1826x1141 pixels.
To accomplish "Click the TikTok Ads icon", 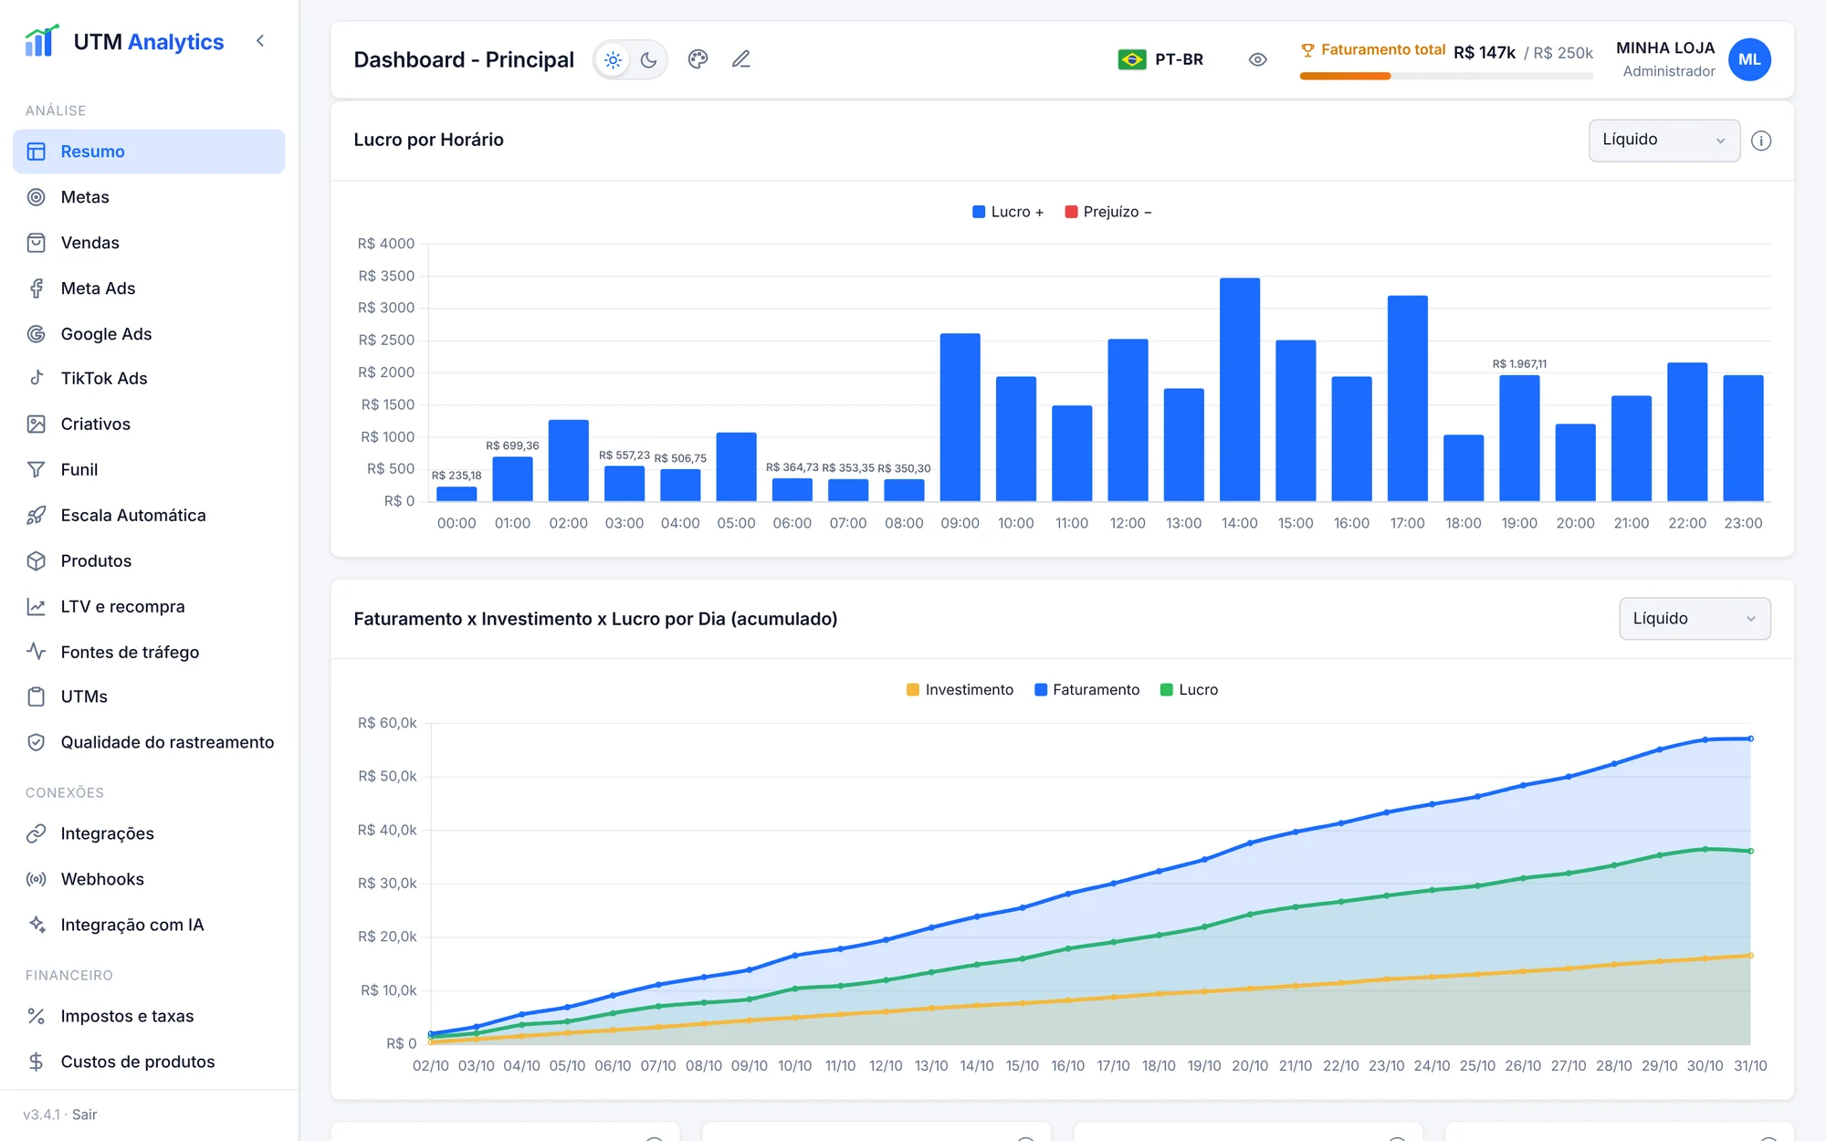I will (37, 378).
